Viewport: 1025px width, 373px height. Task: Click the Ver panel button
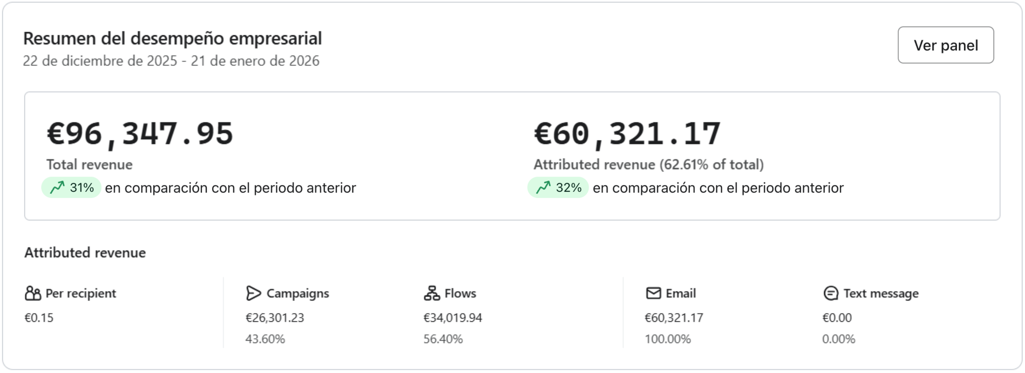[x=946, y=45]
